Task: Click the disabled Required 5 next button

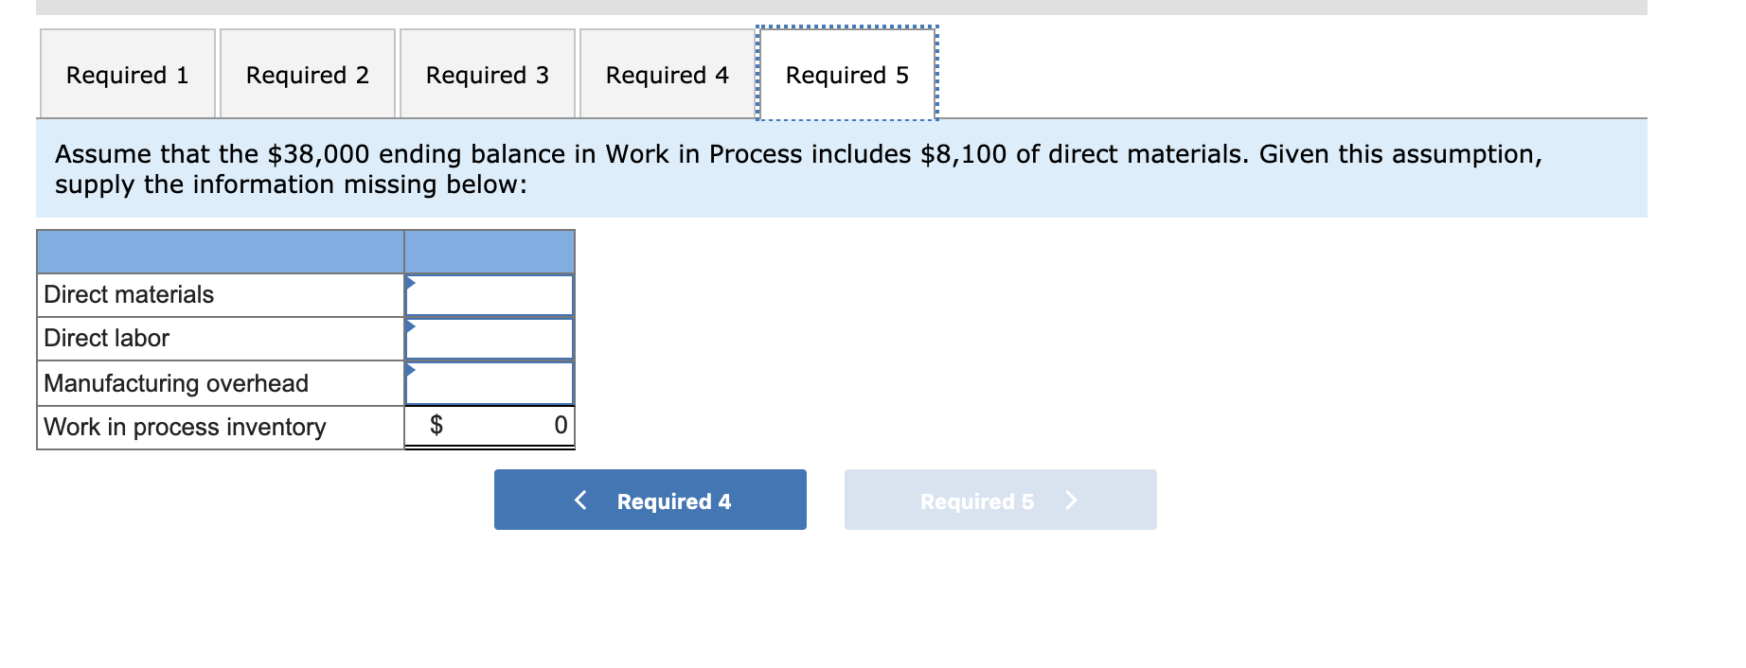Action: tap(1000, 501)
